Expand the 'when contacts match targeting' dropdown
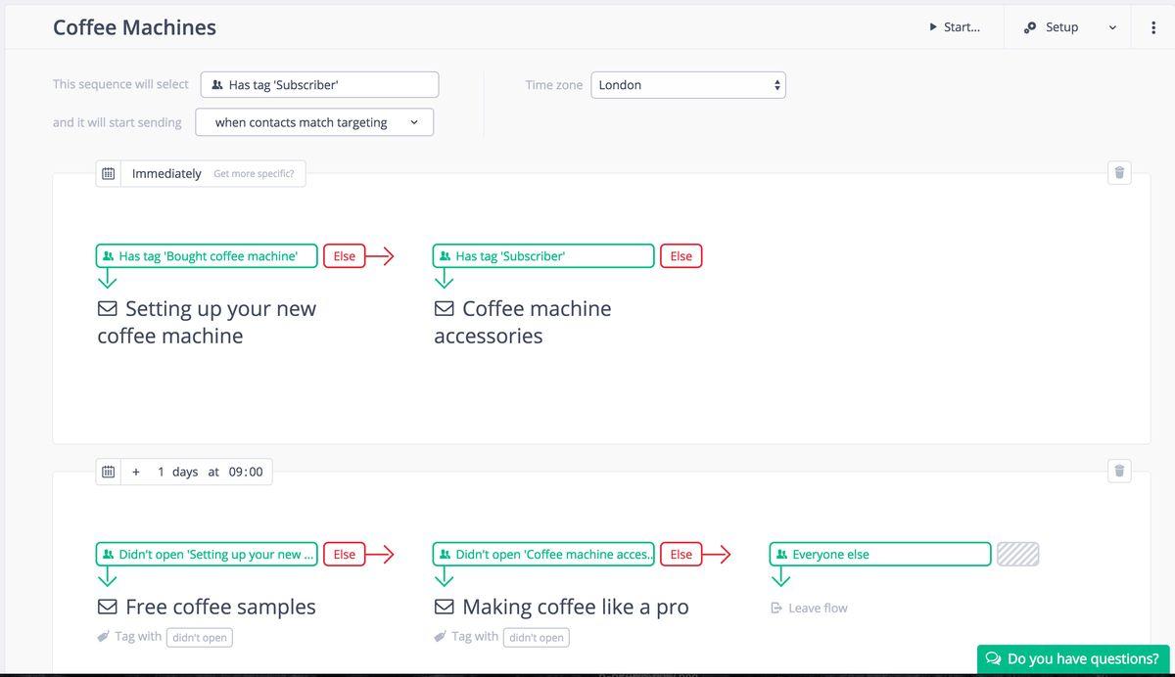This screenshot has height=677, width=1175. (x=314, y=122)
